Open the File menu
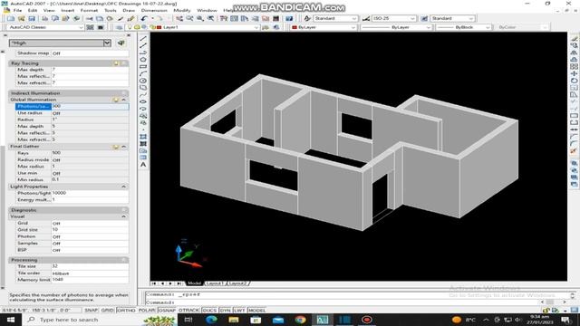The width and height of the screenshot is (580, 326). pos(17,10)
